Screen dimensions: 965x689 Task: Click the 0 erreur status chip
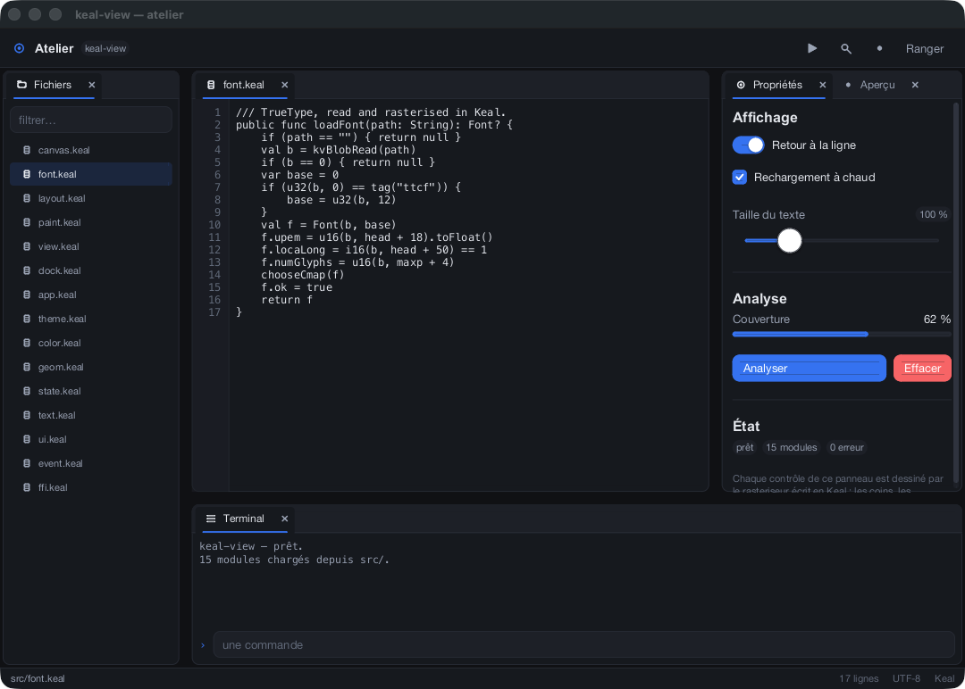coord(846,447)
